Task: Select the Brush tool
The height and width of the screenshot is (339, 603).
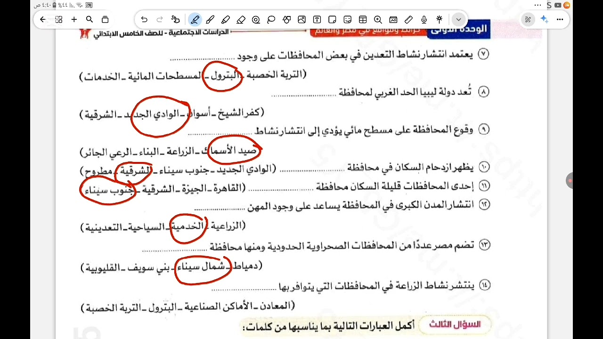Action: tap(210, 20)
